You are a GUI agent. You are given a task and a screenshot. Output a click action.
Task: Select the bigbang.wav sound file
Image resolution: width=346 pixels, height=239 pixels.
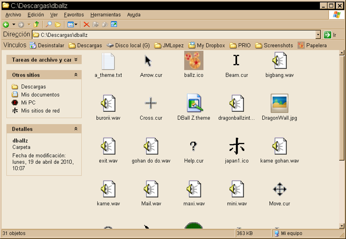pyautogui.click(x=280, y=65)
